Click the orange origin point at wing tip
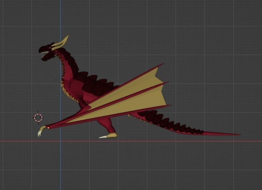The width and height of the screenshot is (262, 190). click(48, 128)
